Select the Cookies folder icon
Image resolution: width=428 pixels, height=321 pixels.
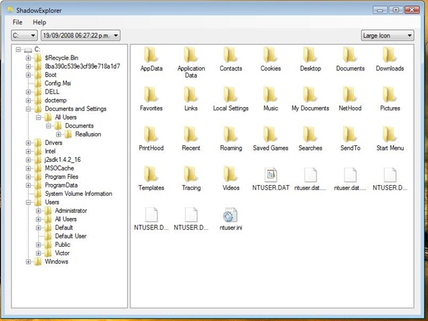click(x=270, y=55)
